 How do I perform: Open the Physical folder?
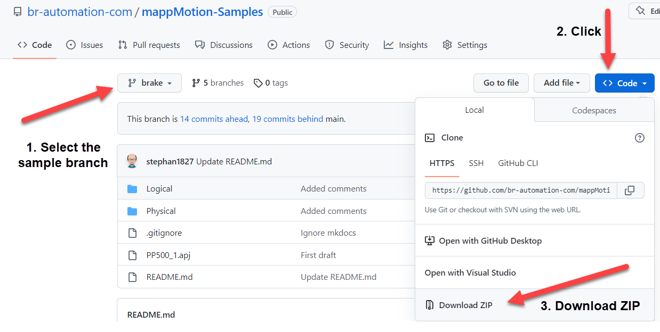click(161, 211)
